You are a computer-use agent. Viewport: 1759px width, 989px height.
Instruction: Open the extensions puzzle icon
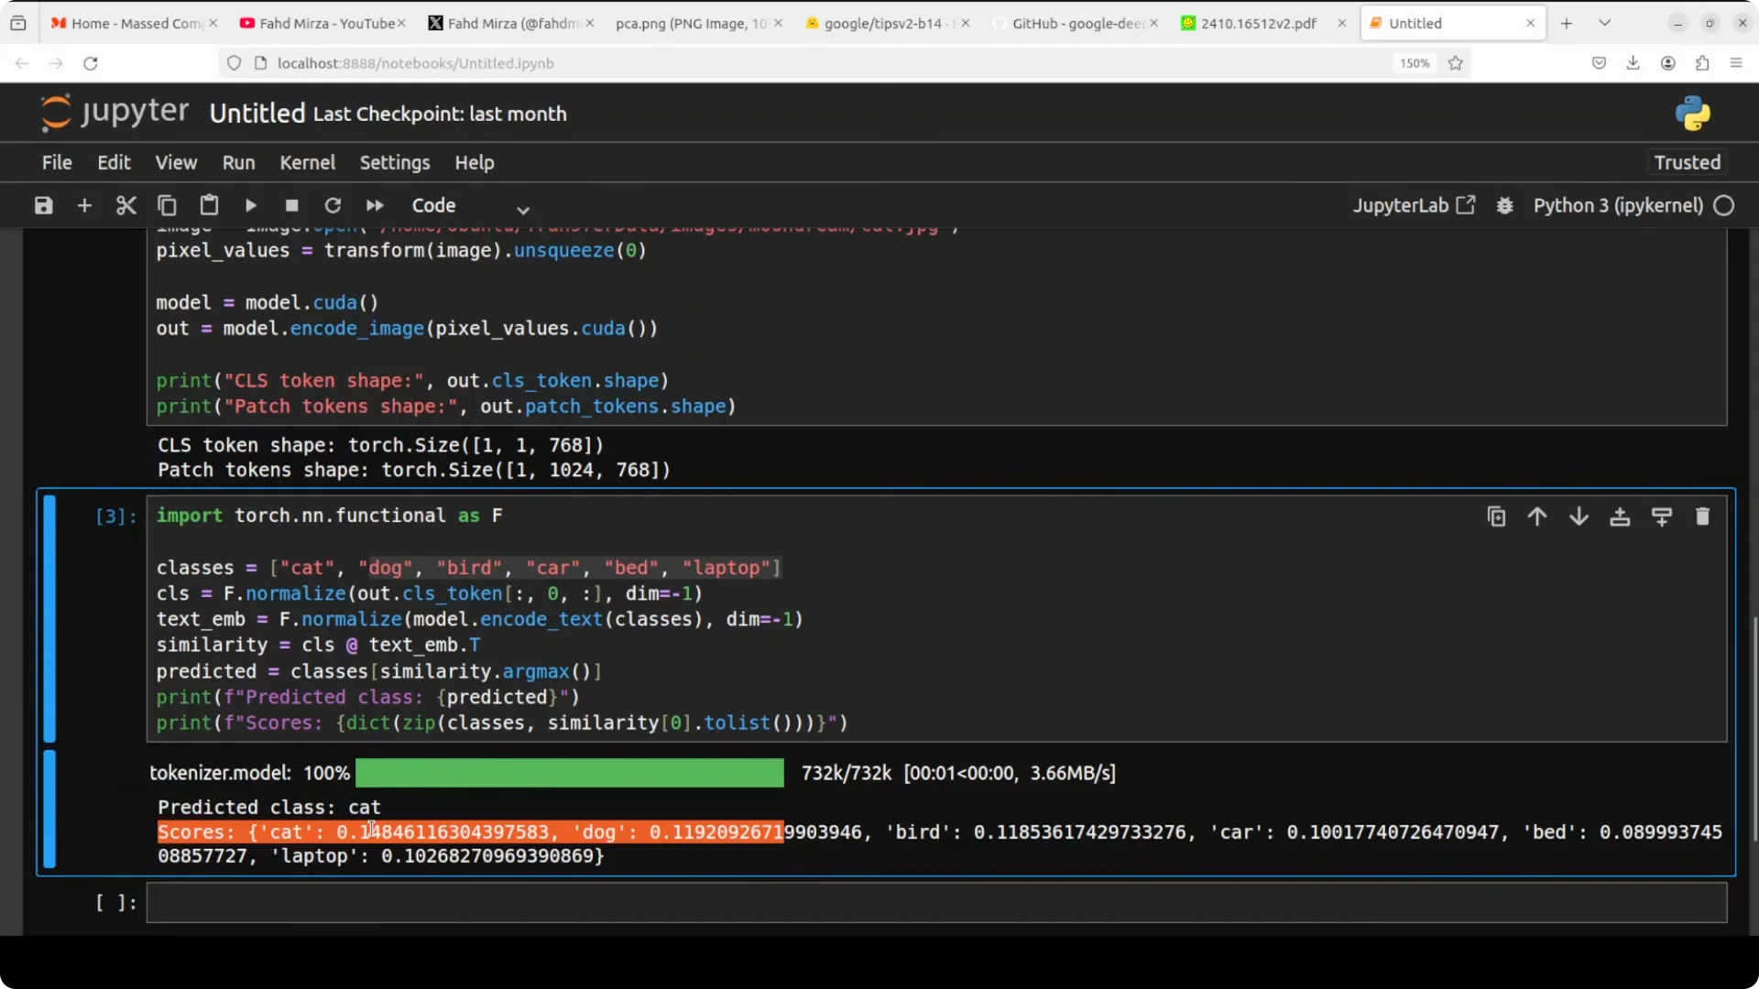coord(1701,63)
